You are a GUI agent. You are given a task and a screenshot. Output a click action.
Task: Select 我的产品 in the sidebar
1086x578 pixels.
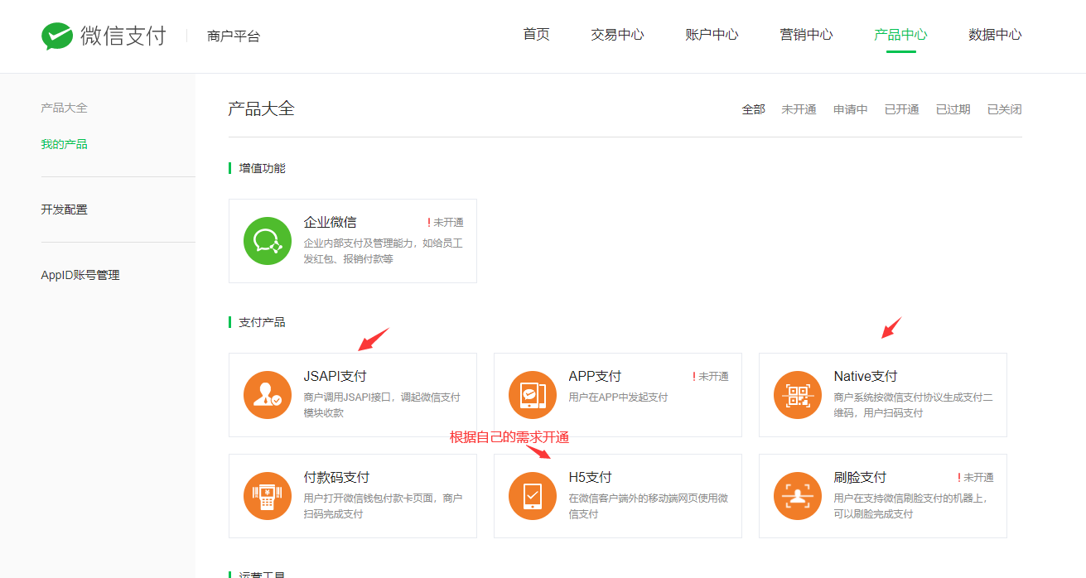click(x=64, y=144)
